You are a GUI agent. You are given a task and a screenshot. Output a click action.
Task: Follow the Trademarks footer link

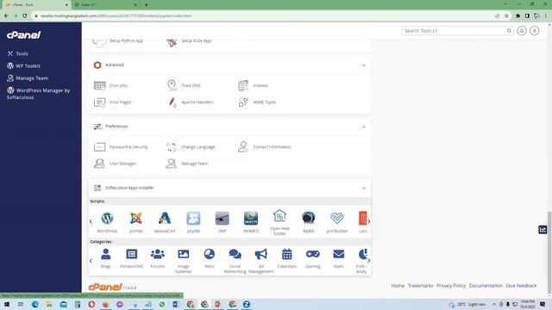click(420, 286)
